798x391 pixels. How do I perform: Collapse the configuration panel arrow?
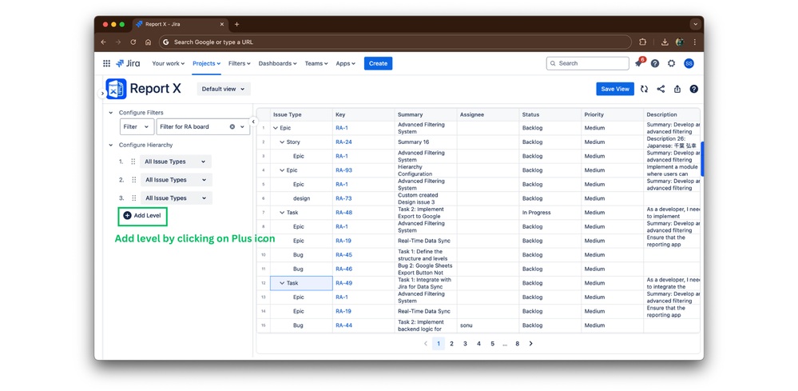[253, 122]
